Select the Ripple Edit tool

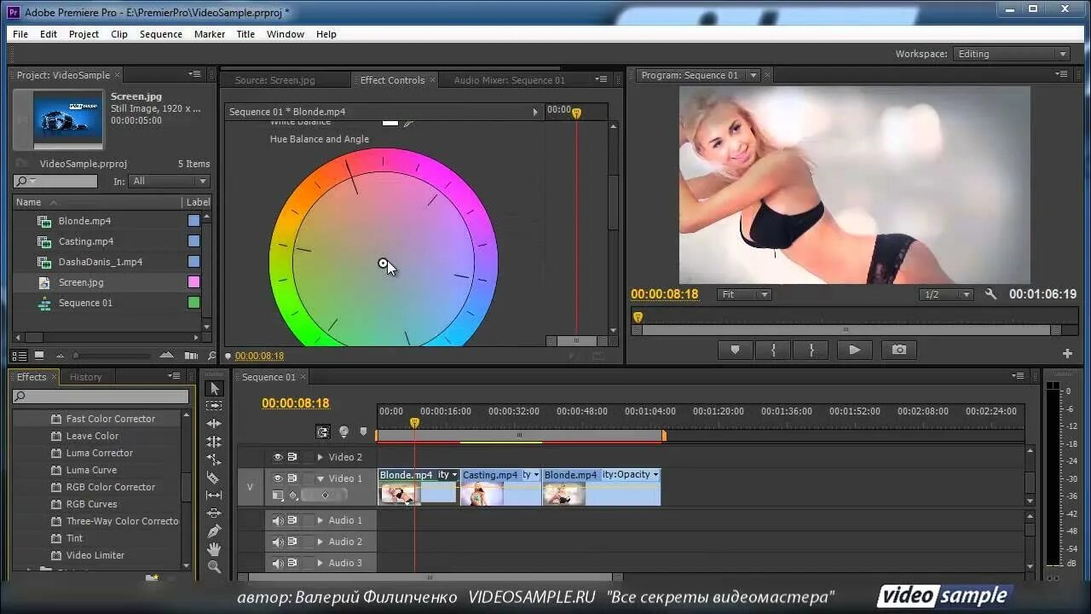(x=214, y=424)
